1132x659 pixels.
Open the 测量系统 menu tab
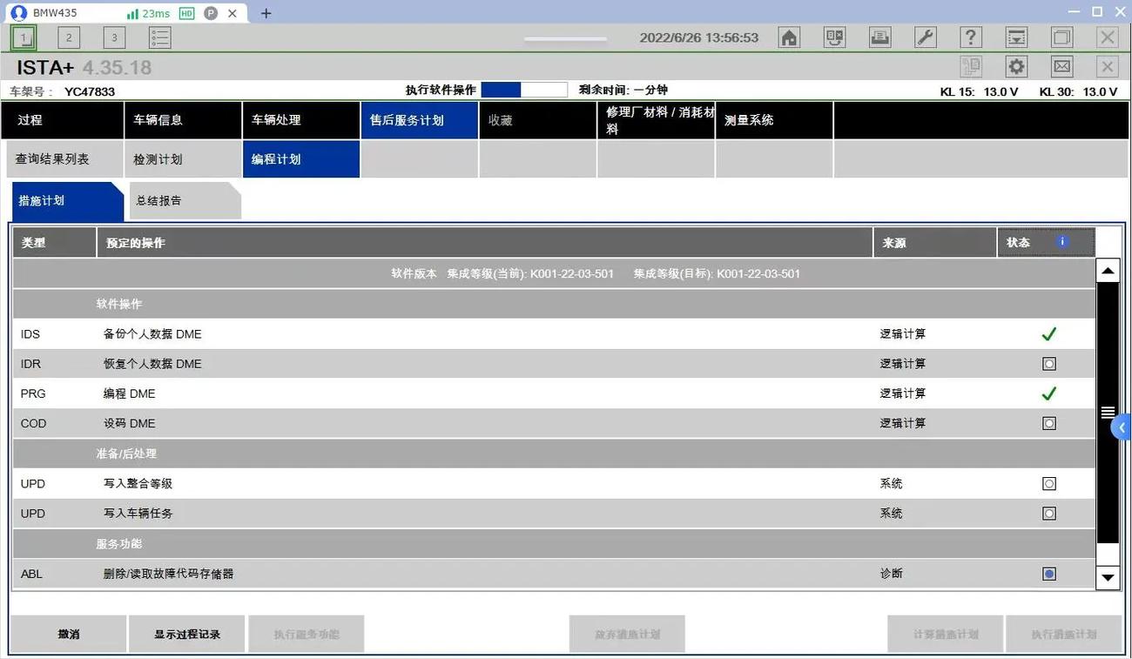[x=774, y=120]
